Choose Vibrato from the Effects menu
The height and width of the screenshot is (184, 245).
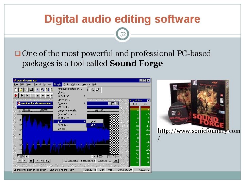(70, 128)
